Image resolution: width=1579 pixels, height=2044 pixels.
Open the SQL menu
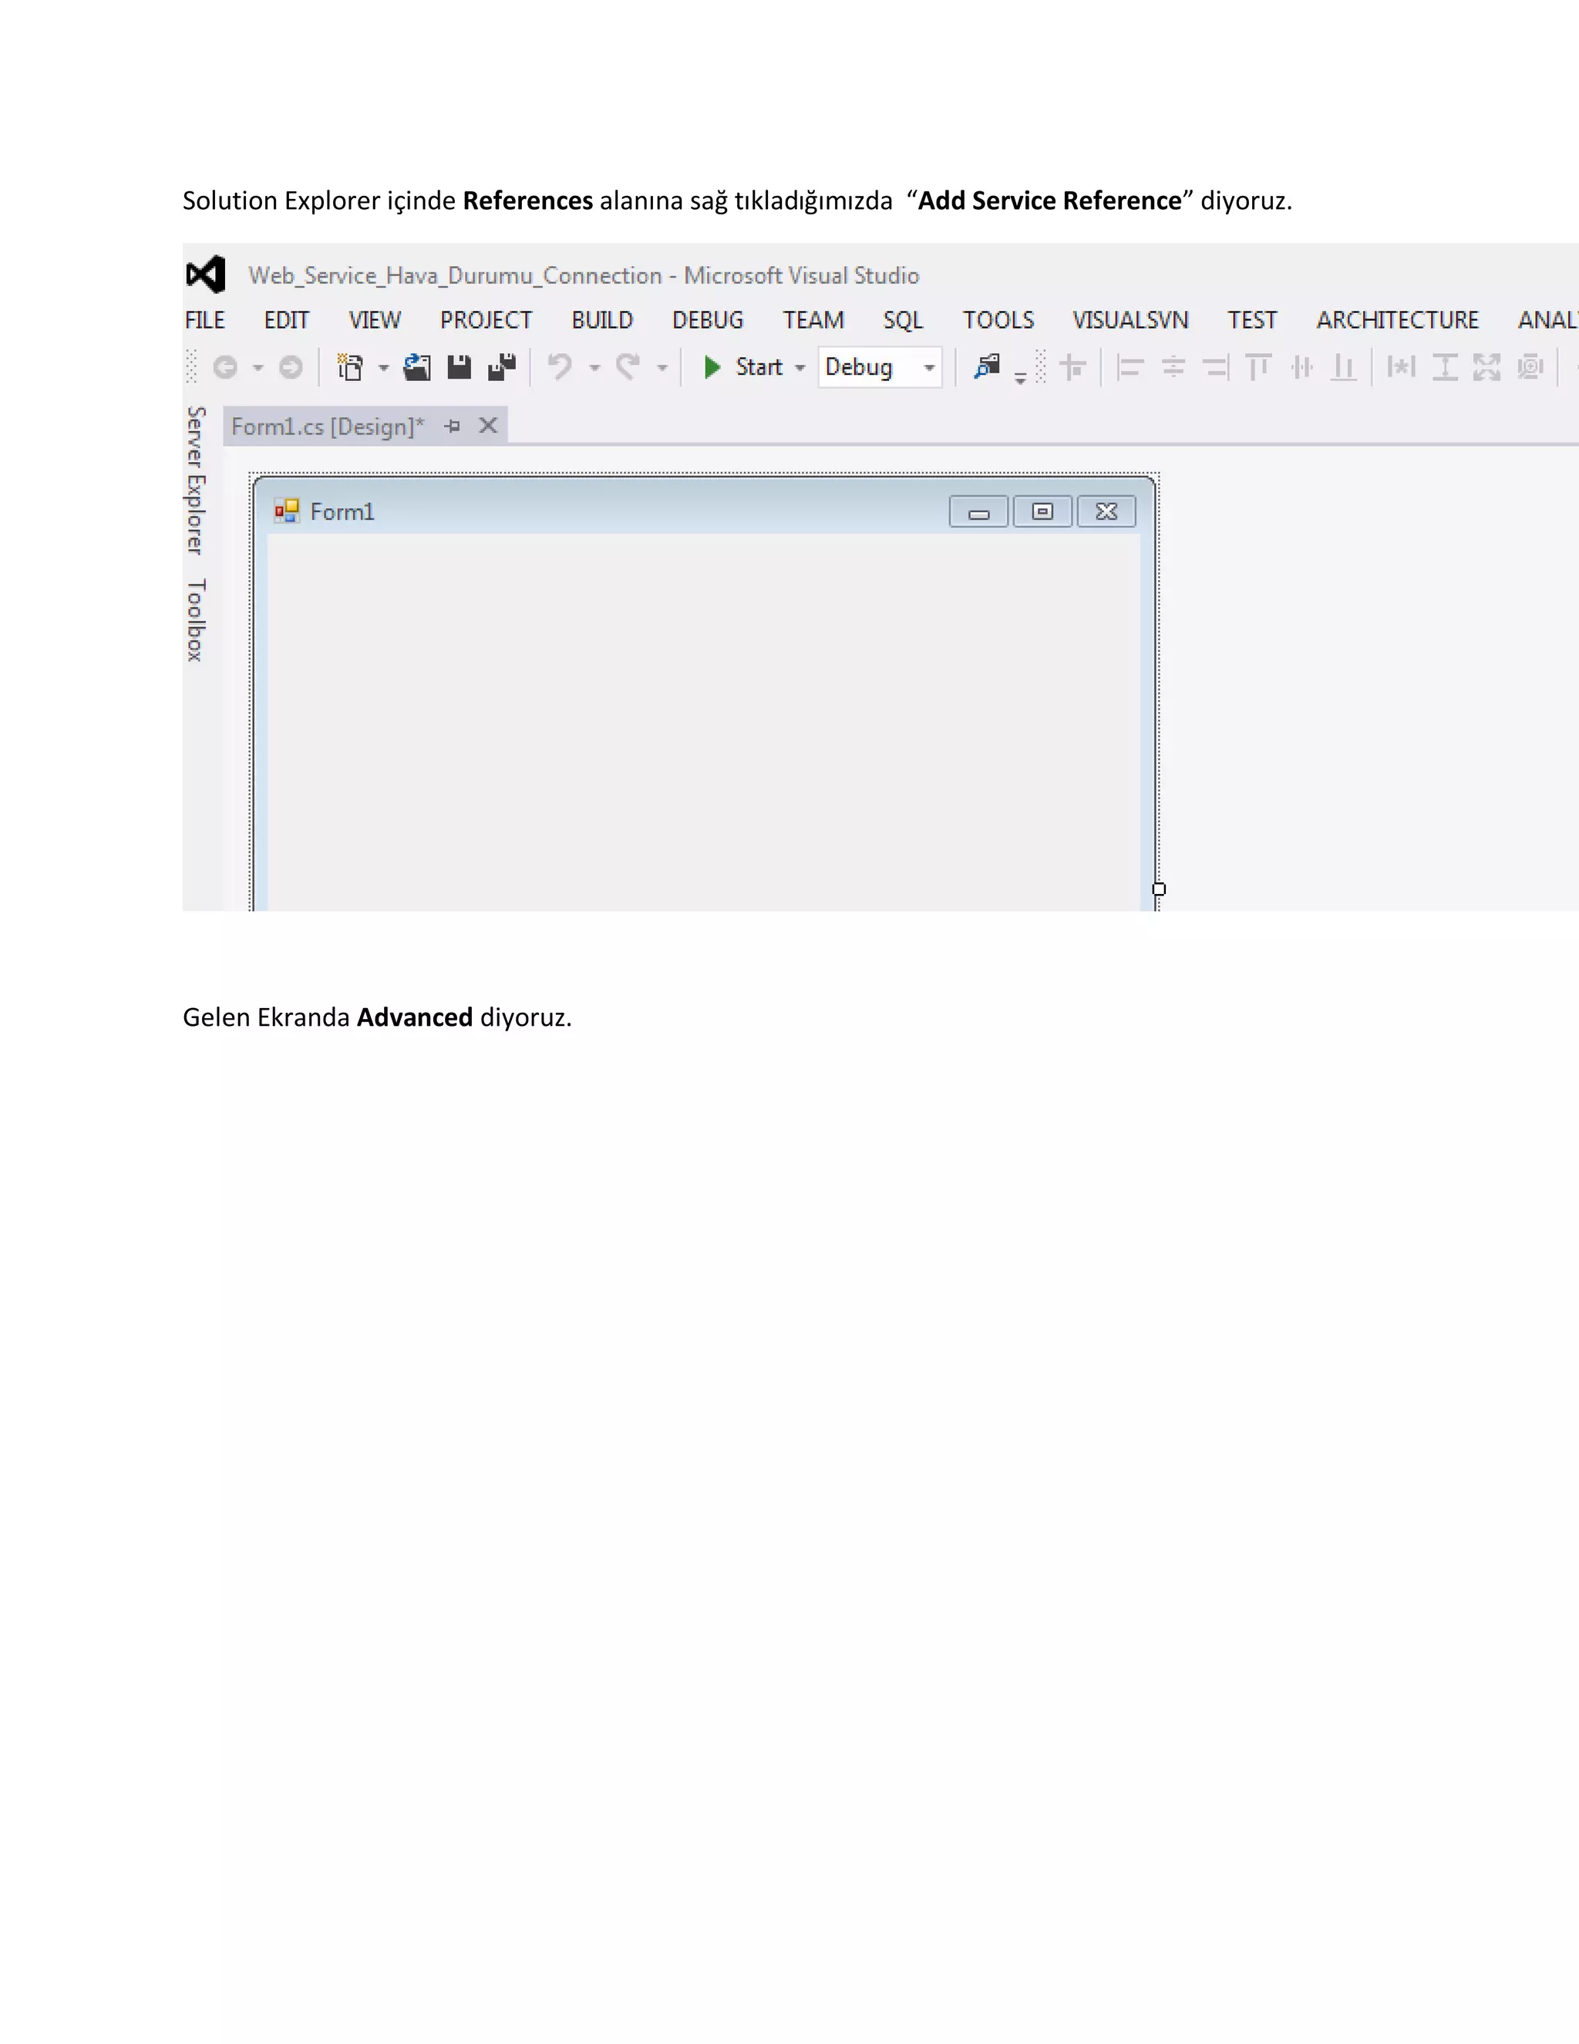pyautogui.click(x=904, y=320)
